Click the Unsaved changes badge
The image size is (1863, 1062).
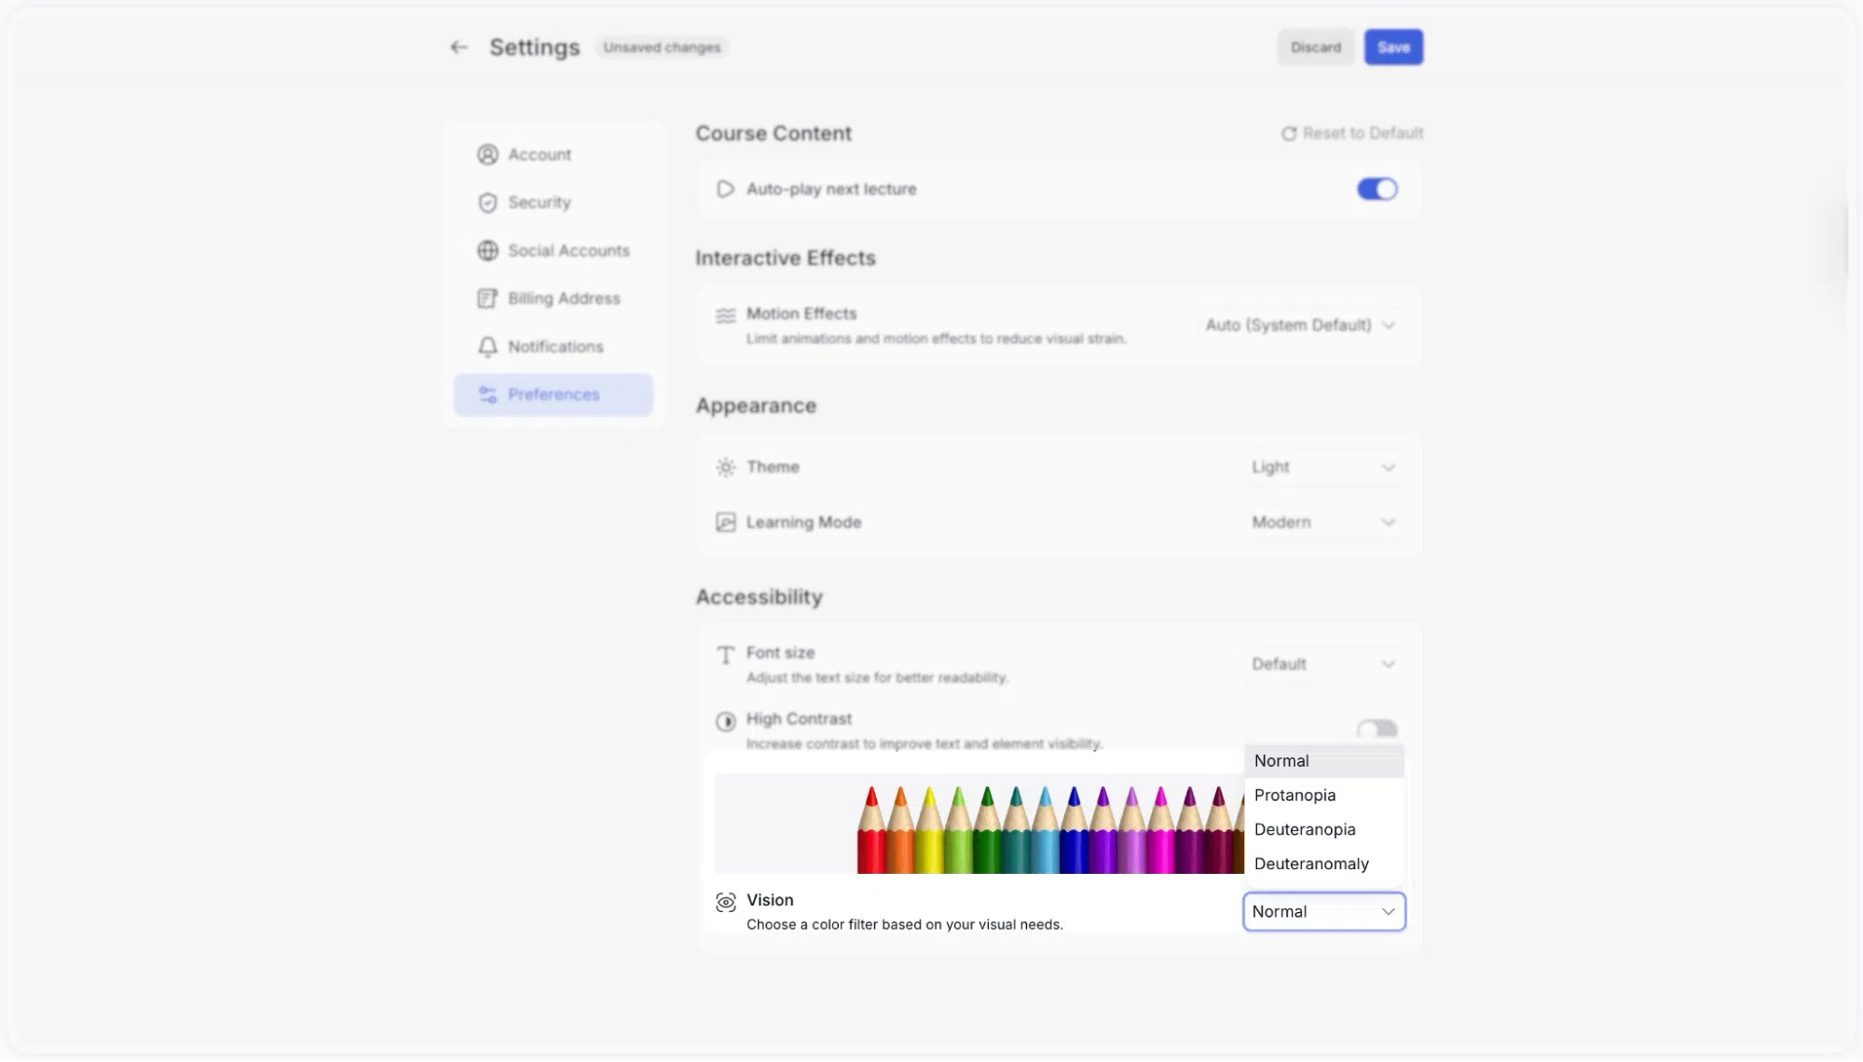click(x=662, y=48)
